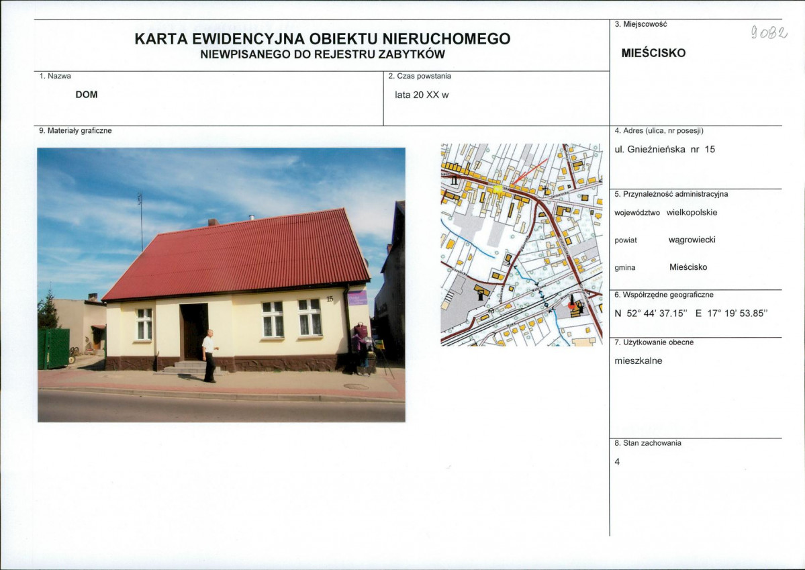Click the handwritten number '9082'
Screen dimensions: 805x570
pos(769,33)
